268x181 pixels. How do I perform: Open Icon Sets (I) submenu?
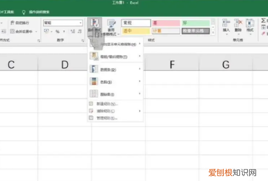115,94
